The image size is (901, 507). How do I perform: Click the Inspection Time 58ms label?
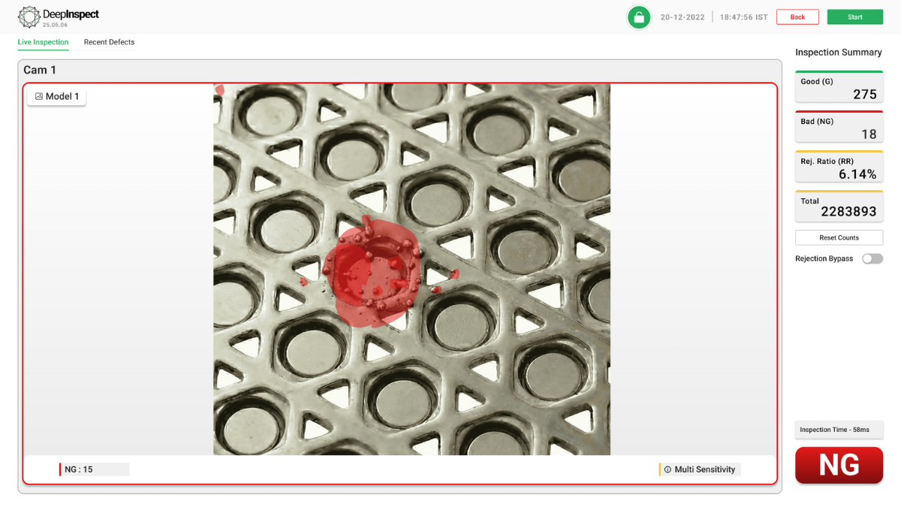coord(839,430)
